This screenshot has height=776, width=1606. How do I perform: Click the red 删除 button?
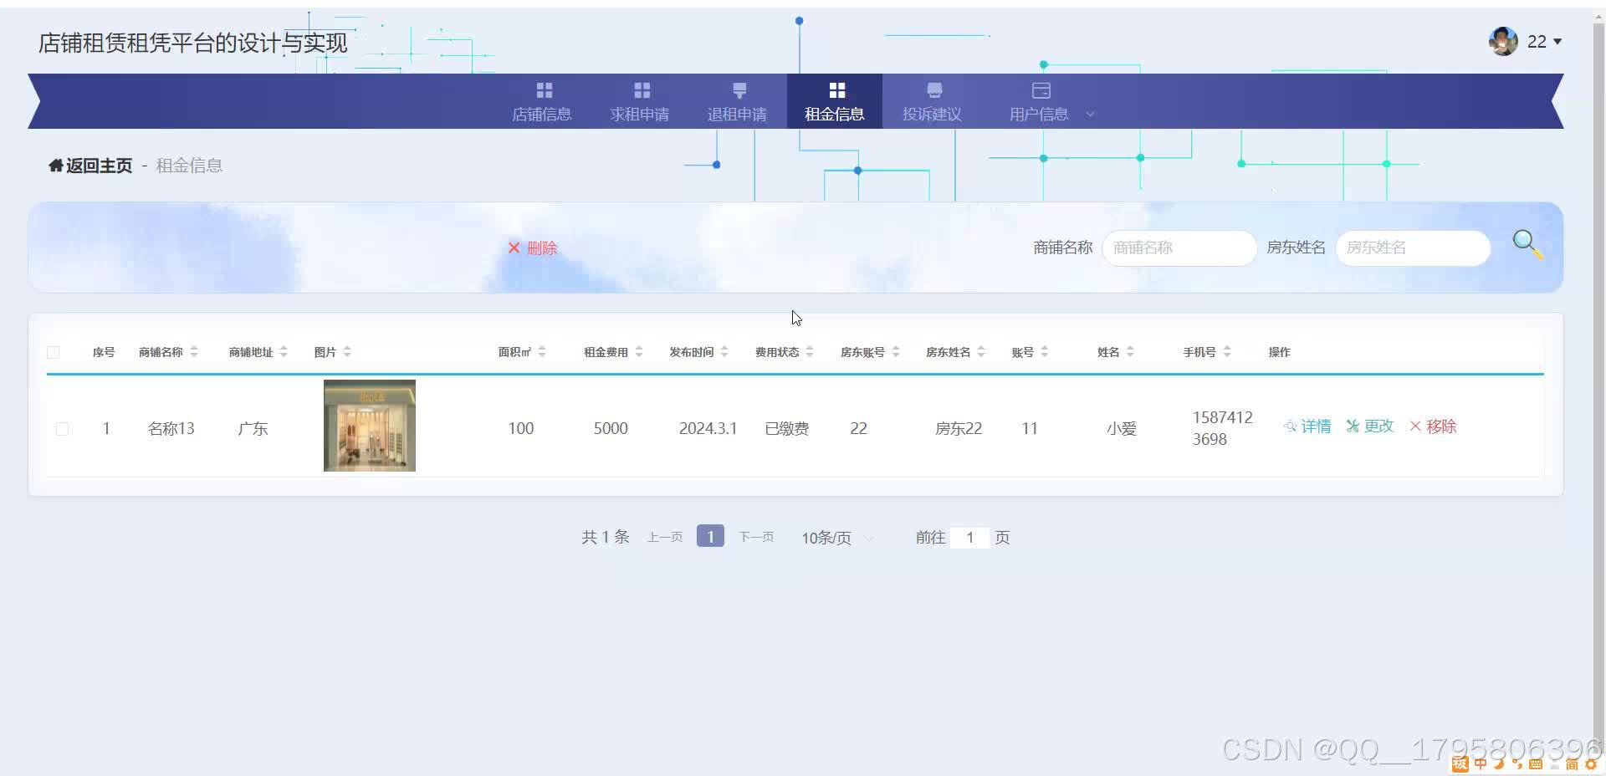point(532,248)
